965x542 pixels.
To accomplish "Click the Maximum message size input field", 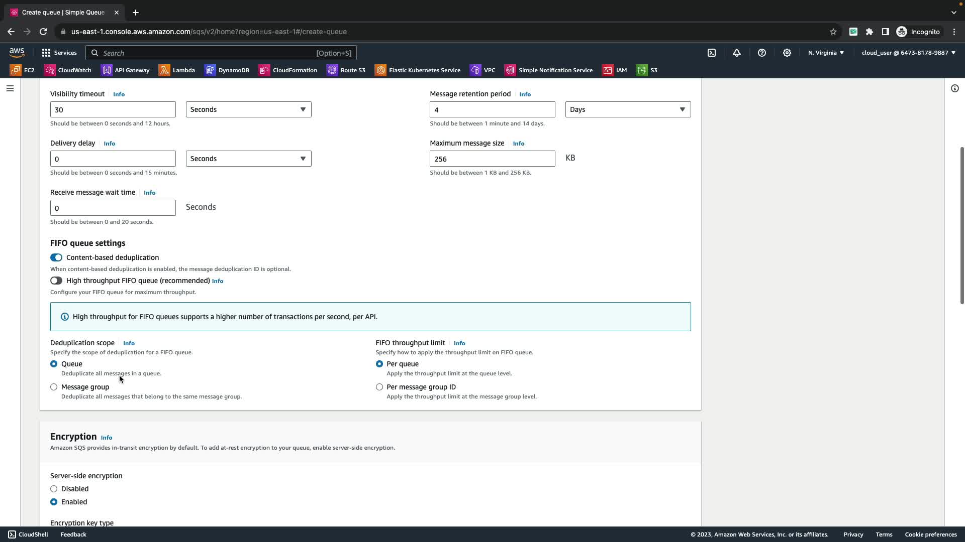I will [x=492, y=159].
